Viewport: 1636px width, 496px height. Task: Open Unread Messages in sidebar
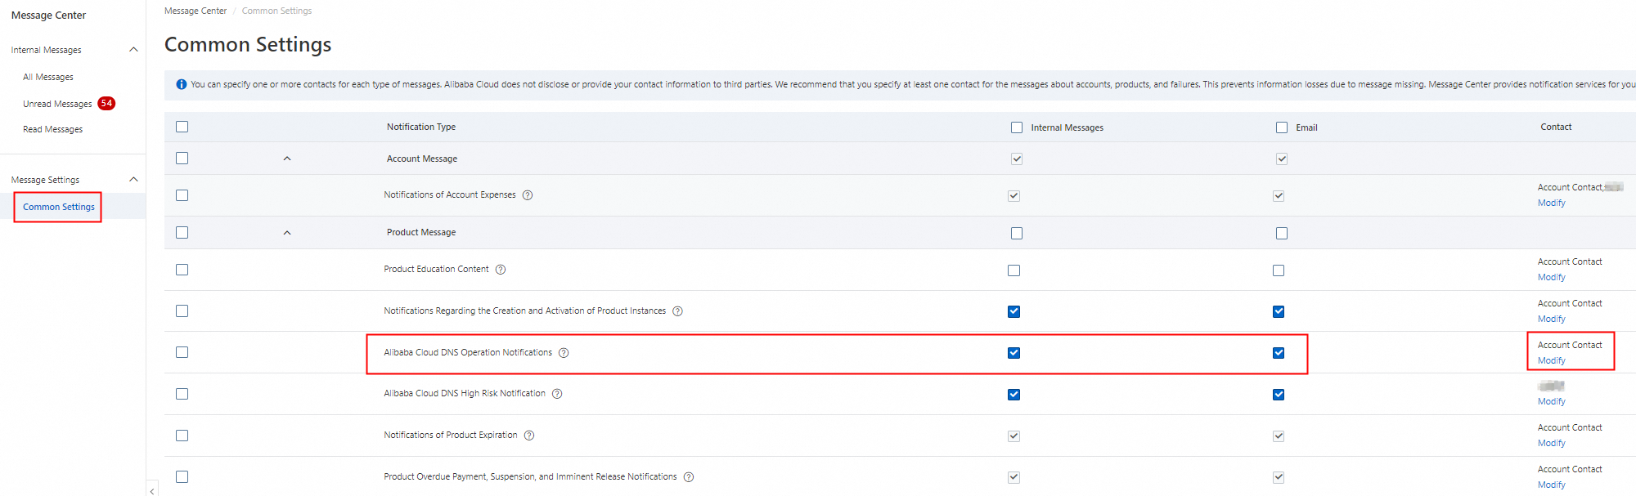pos(57,104)
